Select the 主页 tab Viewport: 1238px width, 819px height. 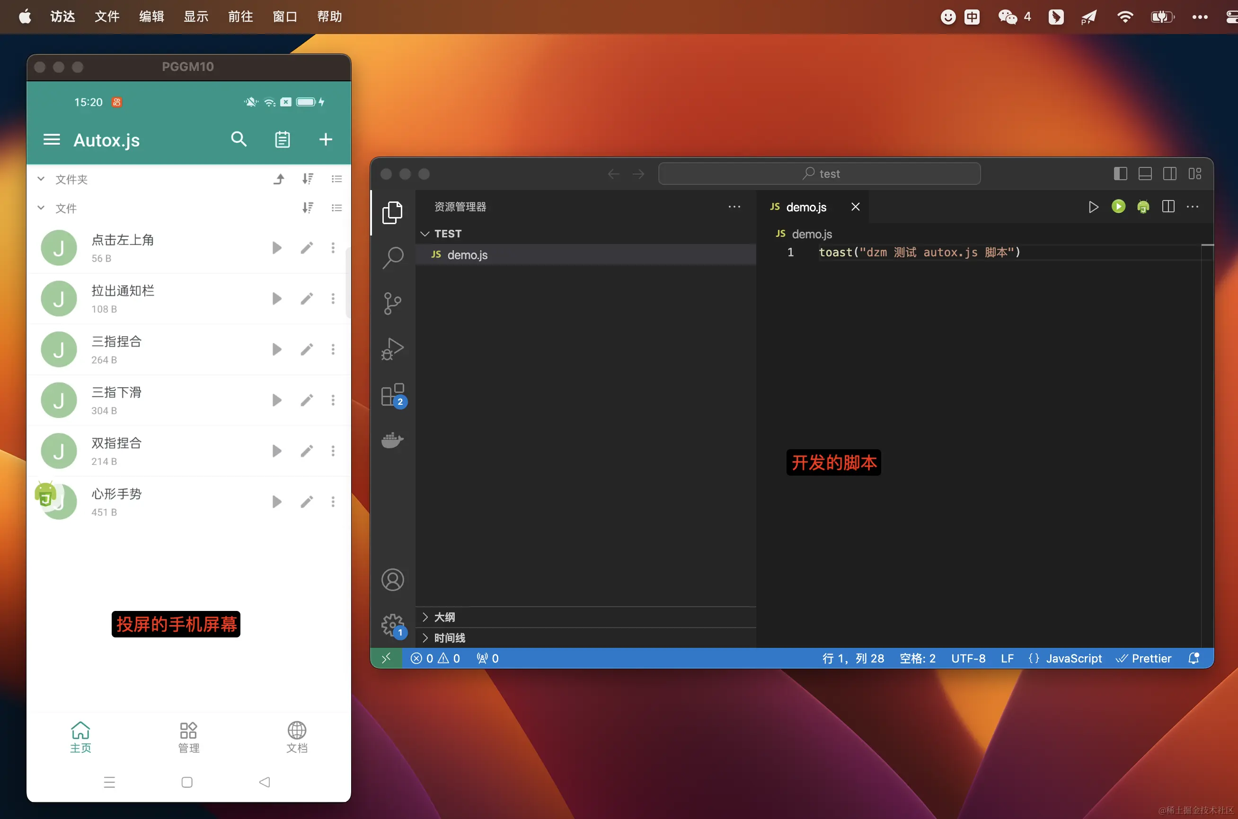80,737
